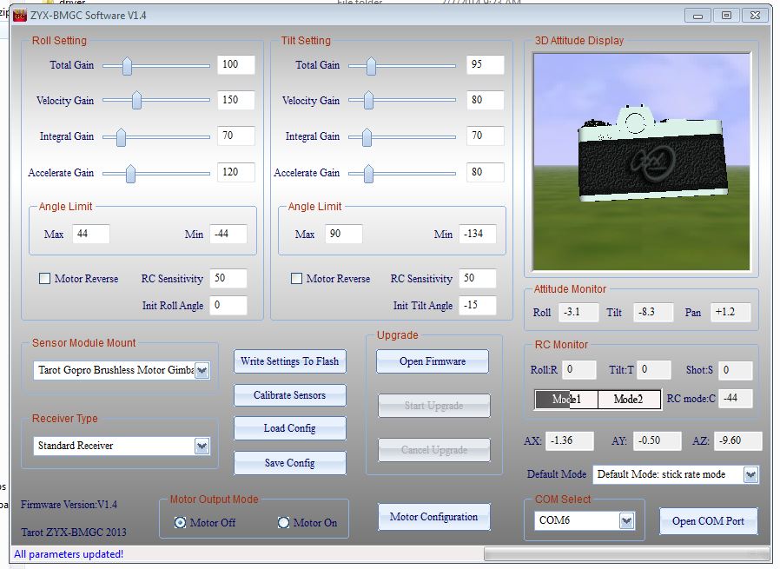Click the Attitude Monitor Roll value
The height and width of the screenshot is (569, 780).
pos(578,313)
